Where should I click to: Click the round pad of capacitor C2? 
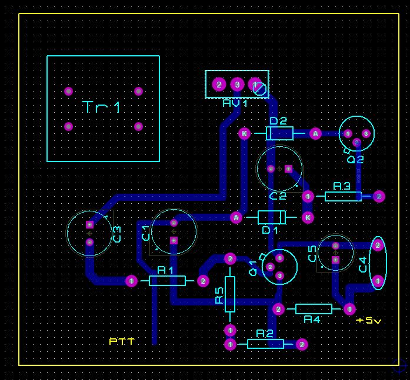[271, 169]
